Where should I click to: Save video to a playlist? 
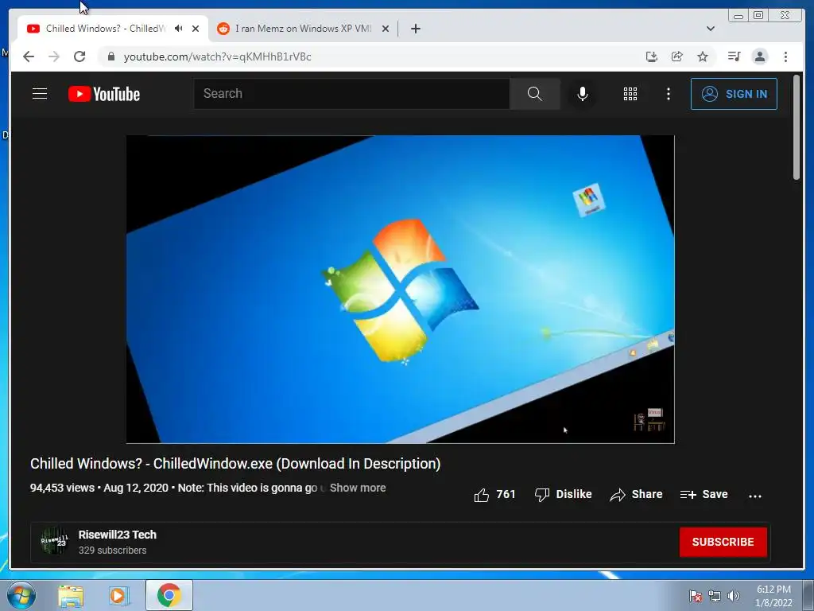[704, 495]
